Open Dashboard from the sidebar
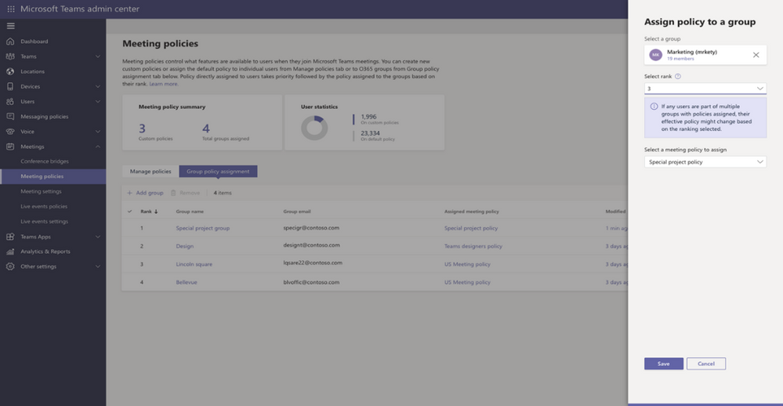The height and width of the screenshot is (406, 783). pos(34,42)
